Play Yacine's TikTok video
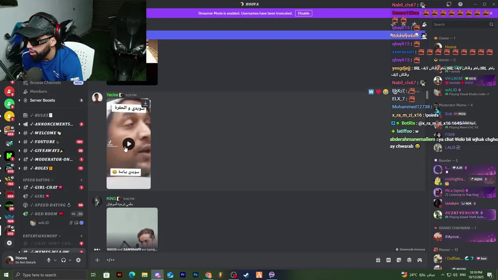Image resolution: width=498 pixels, height=280 pixels. 129,144
